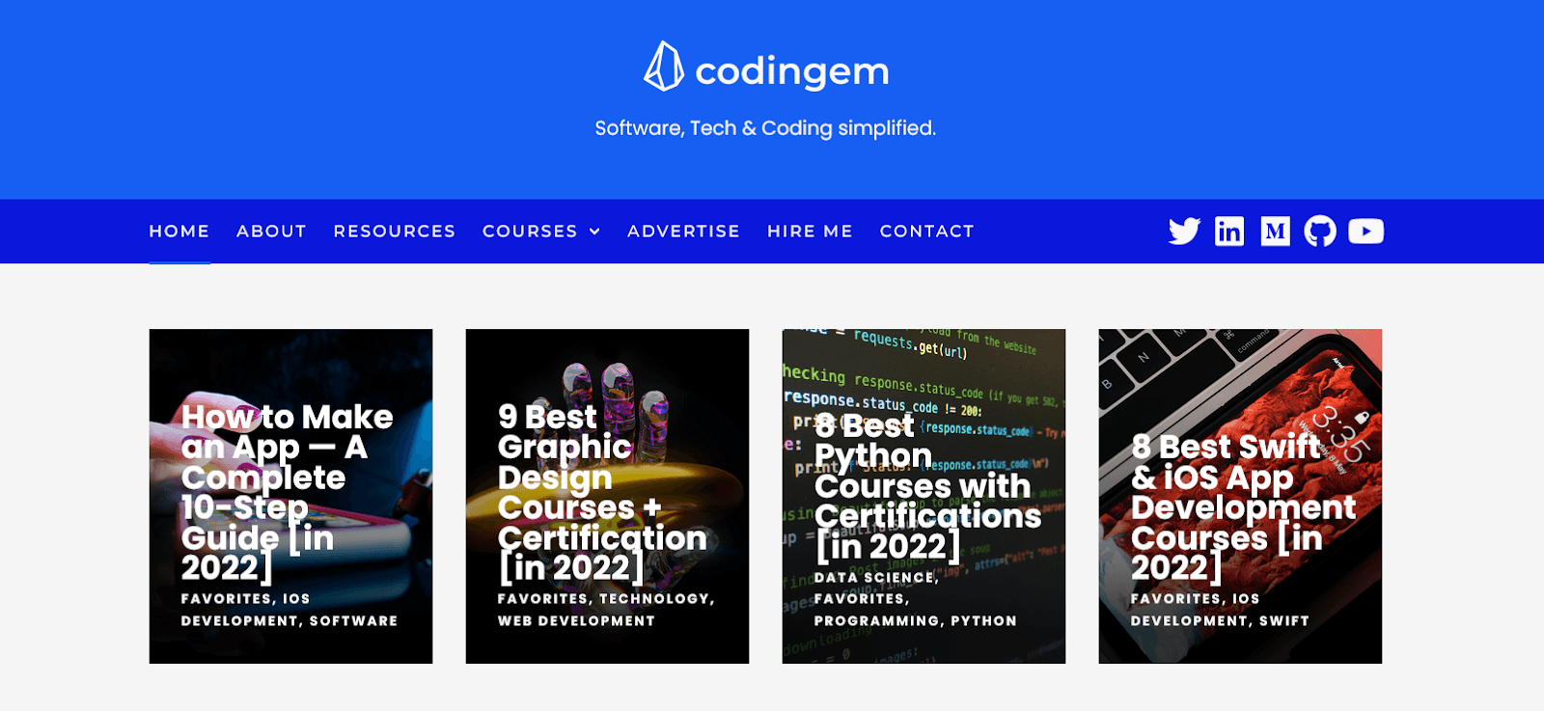Open the Advertise menu item

tap(683, 232)
